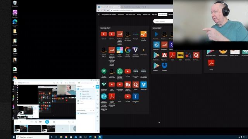
Task: Open Startpage for Jim Howard menu item
Action: 108,15
